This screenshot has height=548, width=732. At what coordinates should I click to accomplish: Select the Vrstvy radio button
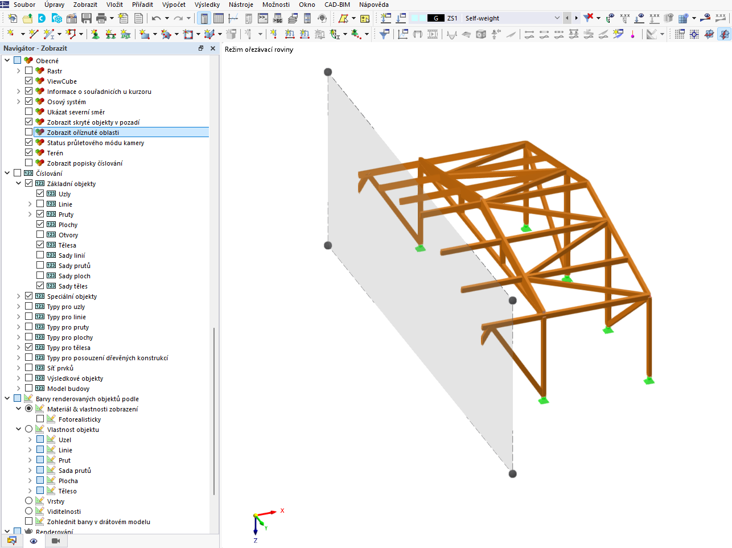pos(28,501)
